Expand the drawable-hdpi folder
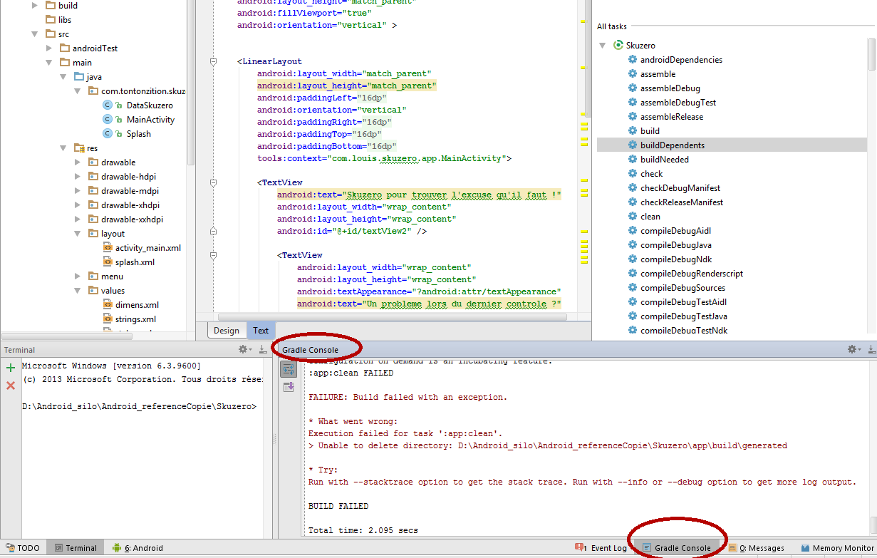877x558 pixels. 78,177
